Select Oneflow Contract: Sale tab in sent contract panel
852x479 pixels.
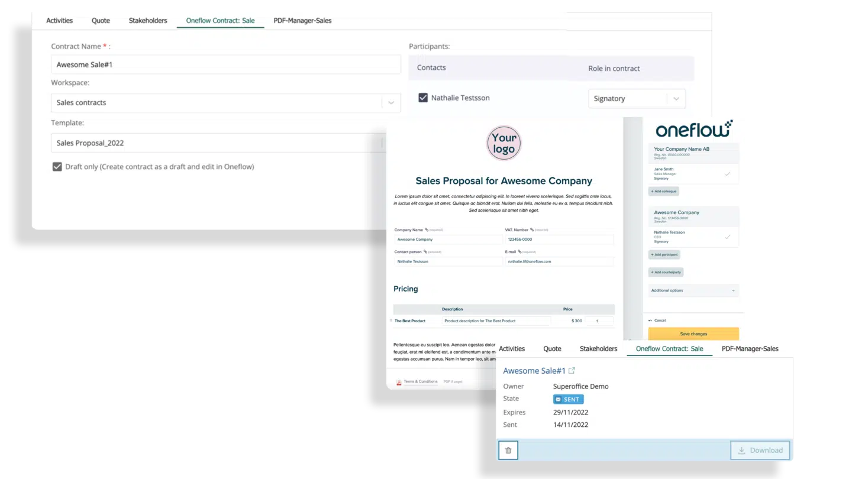tap(669, 349)
